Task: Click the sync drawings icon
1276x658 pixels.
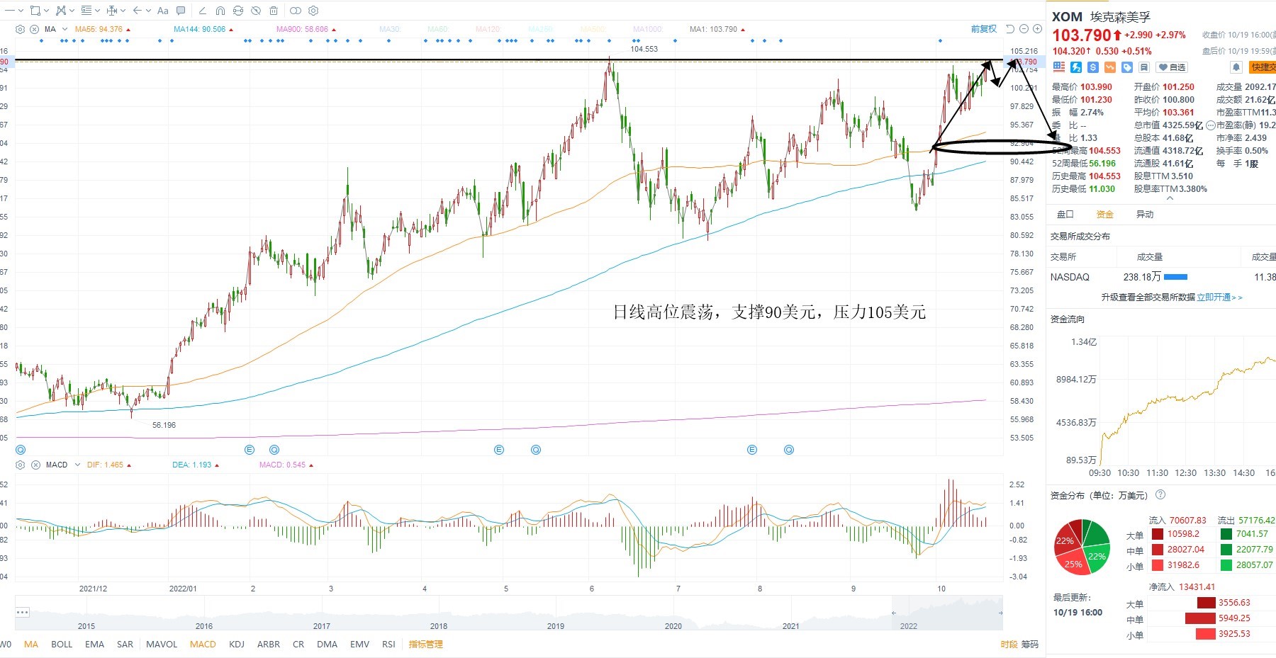Action: click(x=238, y=11)
